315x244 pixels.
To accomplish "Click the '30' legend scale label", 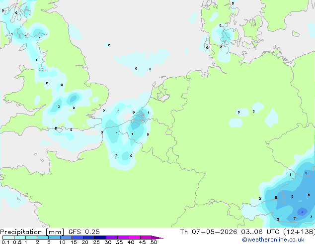I will coord(108,242).
